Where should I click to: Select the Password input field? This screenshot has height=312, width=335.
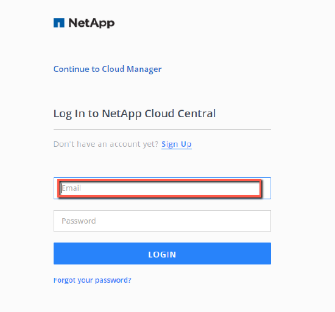[x=162, y=221]
